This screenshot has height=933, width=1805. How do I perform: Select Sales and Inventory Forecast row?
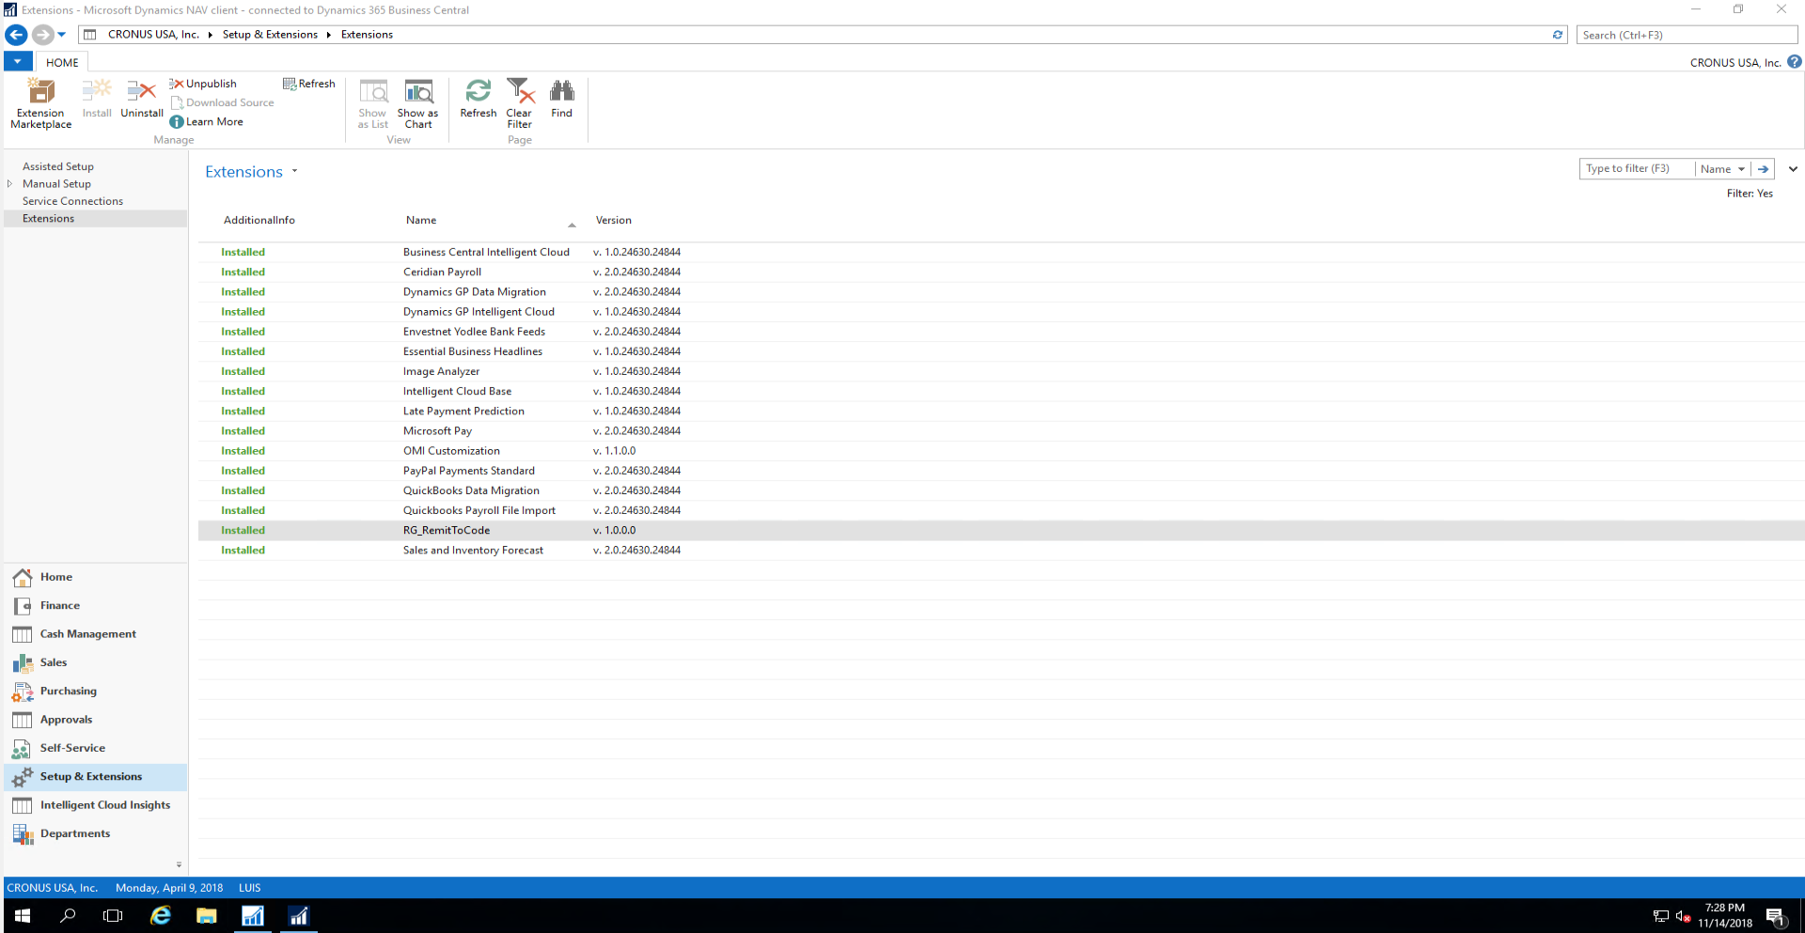(x=1001, y=551)
